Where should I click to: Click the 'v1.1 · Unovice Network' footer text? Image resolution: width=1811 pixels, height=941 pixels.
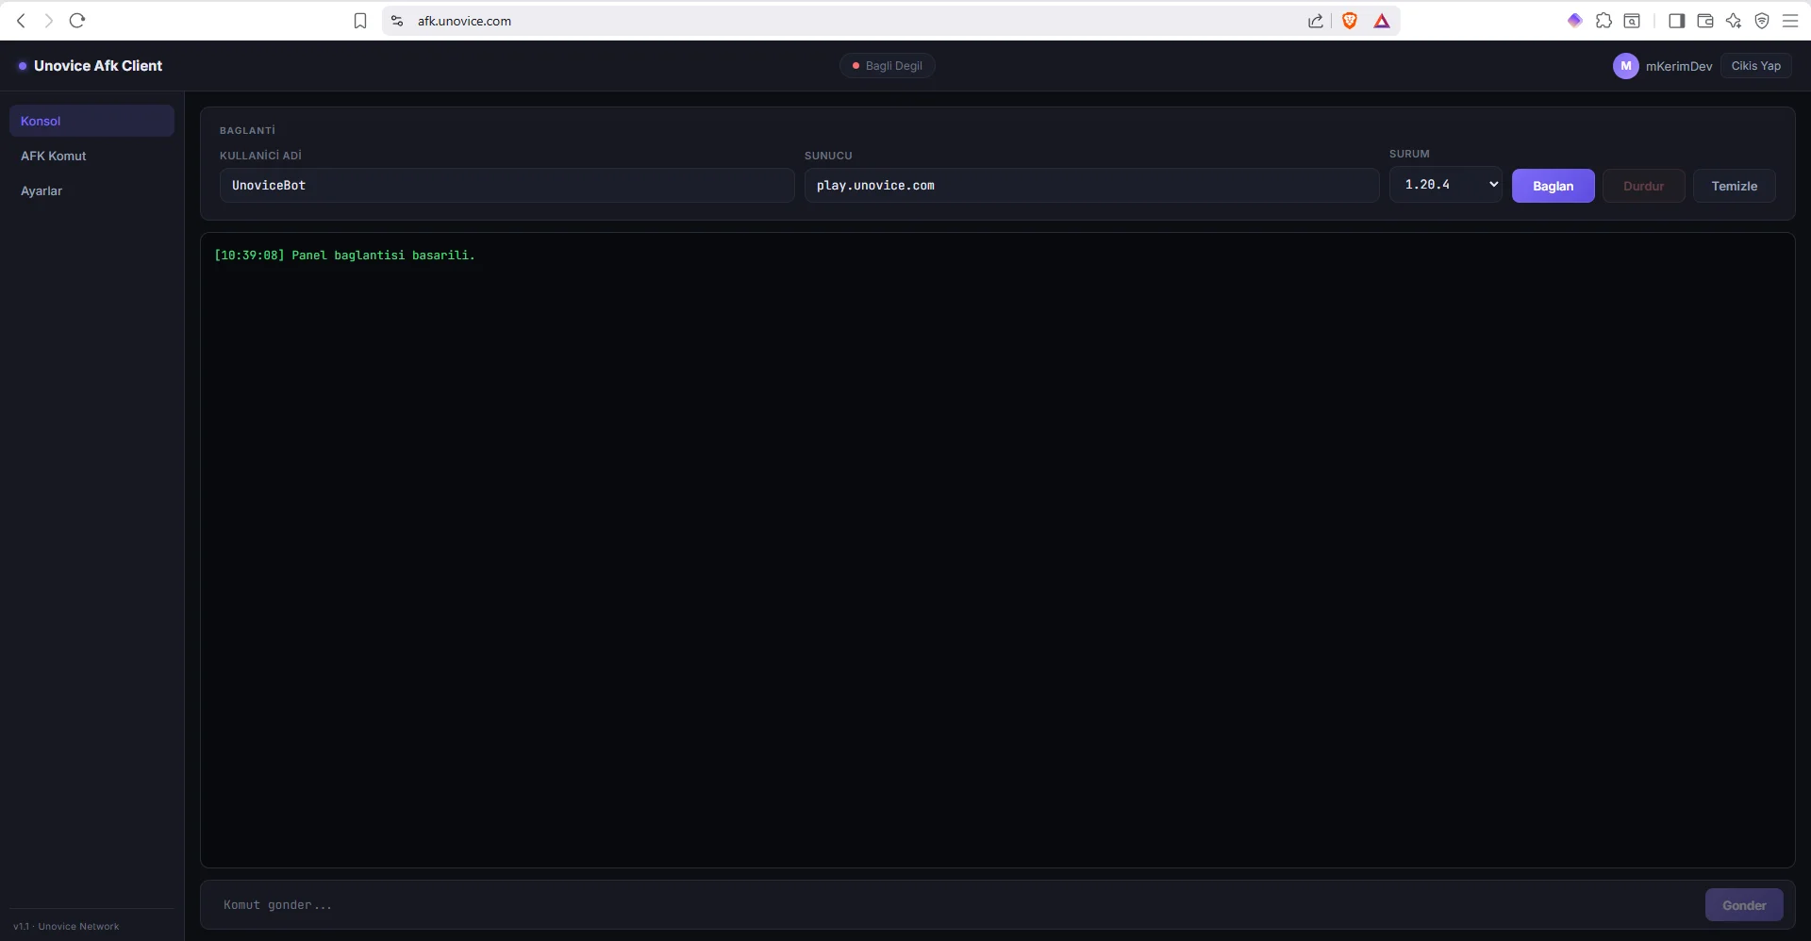coord(66,926)
